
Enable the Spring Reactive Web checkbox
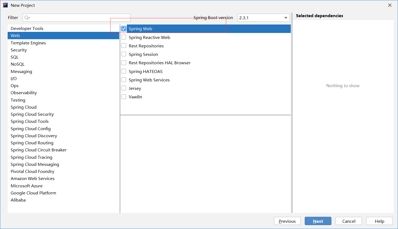pyautogui.click(x=124, y=37)
